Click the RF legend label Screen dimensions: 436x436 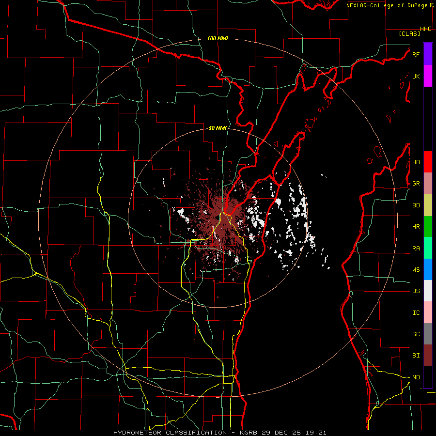(x=416, y=54)
